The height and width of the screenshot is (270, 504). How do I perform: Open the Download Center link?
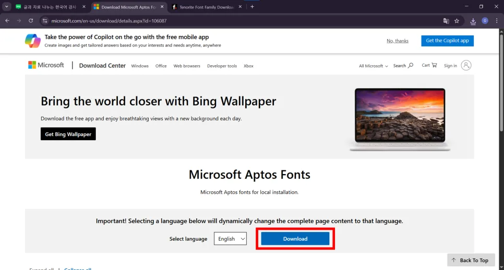[102, 66]
